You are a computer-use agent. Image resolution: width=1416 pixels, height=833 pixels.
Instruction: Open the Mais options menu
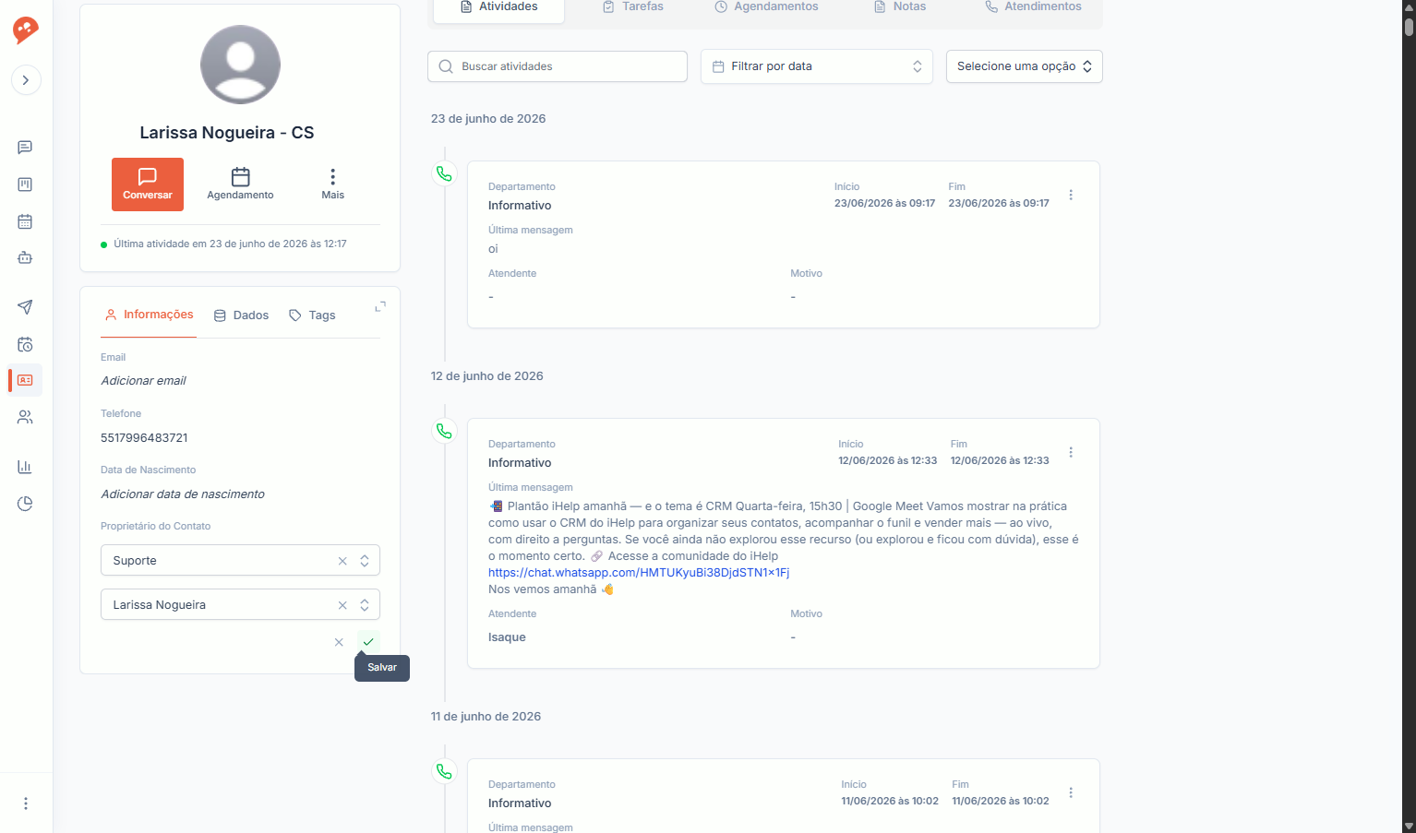coord(332,184)
